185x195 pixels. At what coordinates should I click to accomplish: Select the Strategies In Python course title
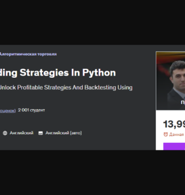[x=58, y=73]
